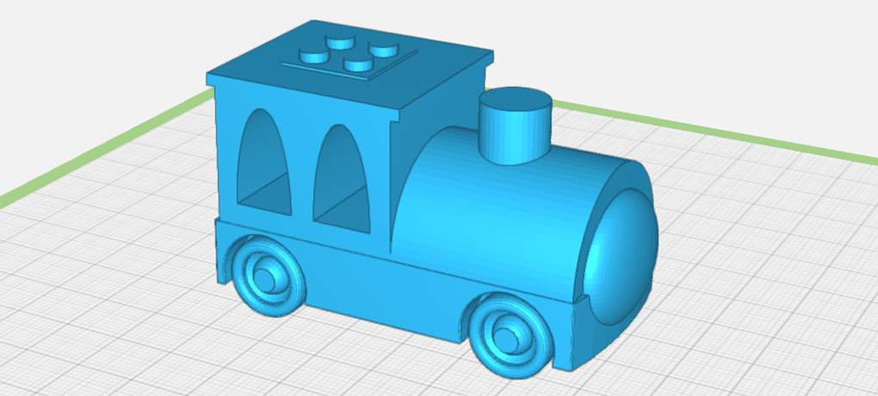
Task: Click the train's cylindrical smokestack
Action: (516, 126)
